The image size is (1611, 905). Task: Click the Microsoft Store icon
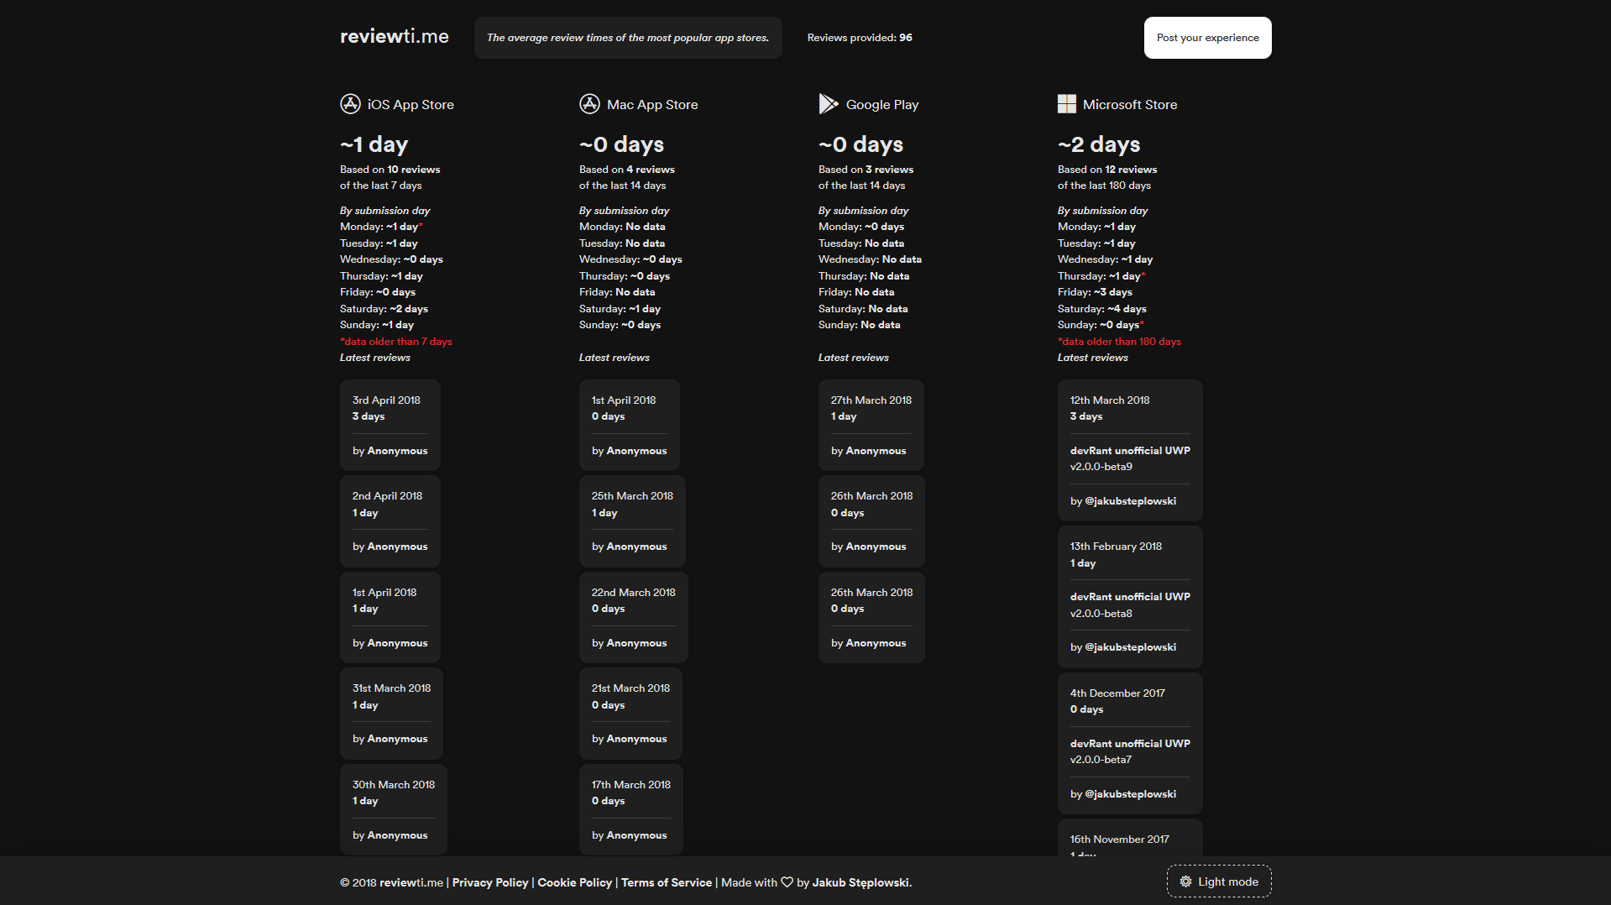(1067, 104)
